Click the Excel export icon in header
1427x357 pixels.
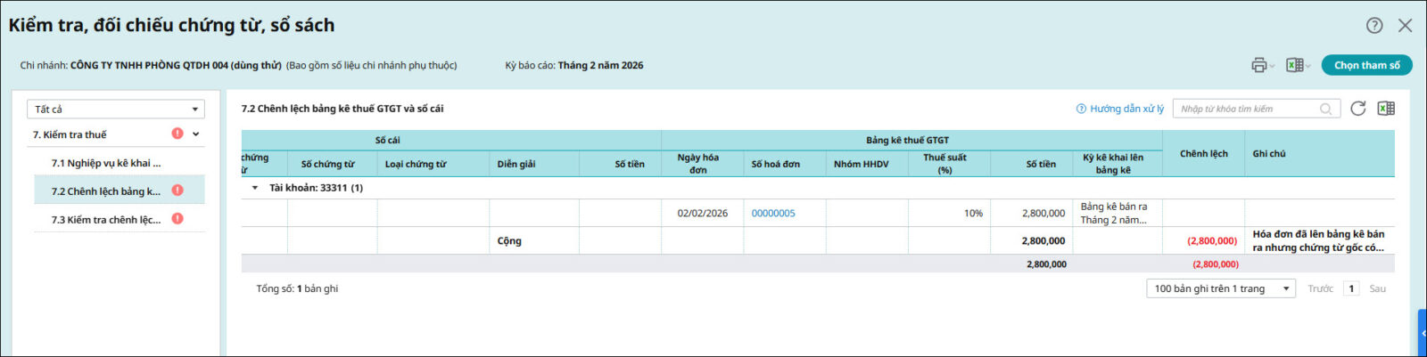tap(1294, 65)
